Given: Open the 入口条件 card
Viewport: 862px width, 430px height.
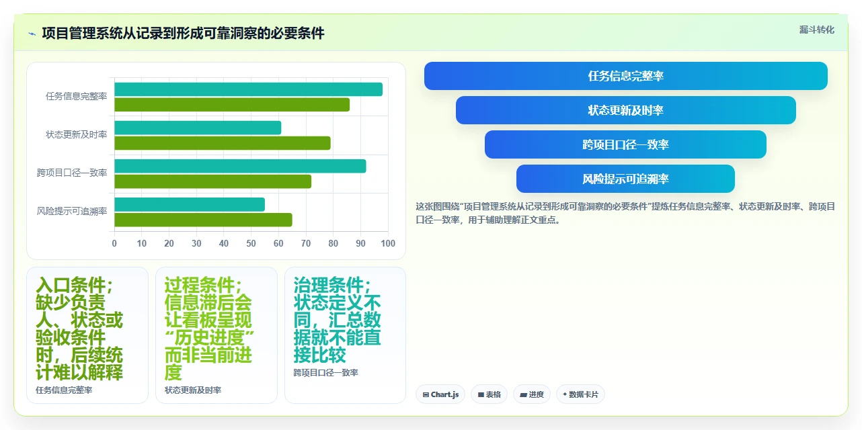Looking at the screenshot, I should (x=87, y=335).
